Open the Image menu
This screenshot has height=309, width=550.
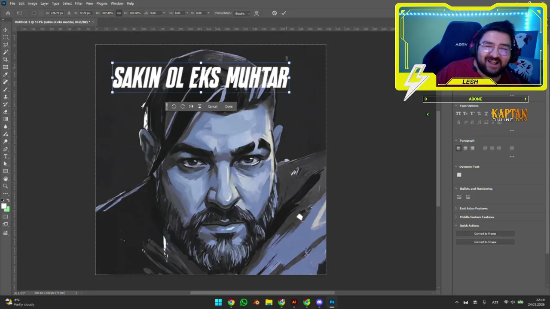[32, 3]
